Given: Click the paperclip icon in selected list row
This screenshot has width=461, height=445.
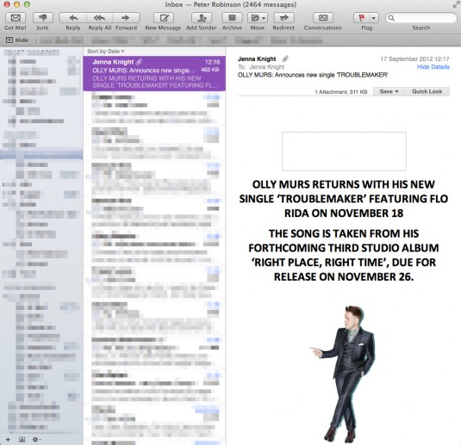Looking at the screenshot, I should (139, 62).
